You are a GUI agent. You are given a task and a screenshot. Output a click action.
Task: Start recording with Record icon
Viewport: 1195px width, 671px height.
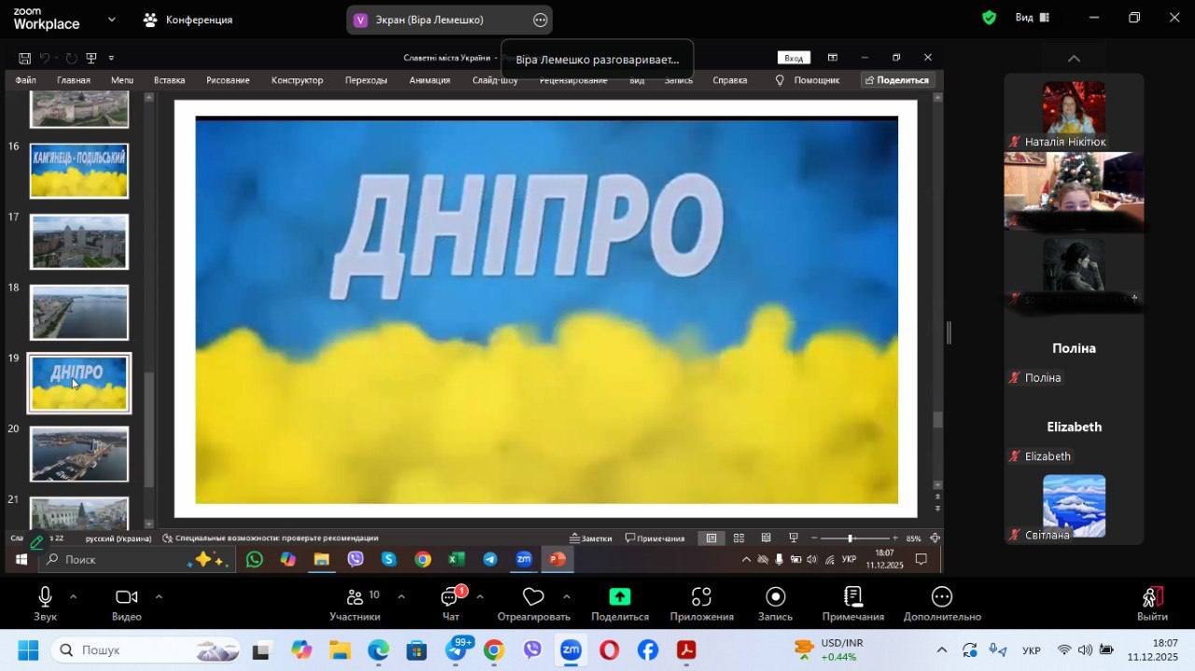775,597
